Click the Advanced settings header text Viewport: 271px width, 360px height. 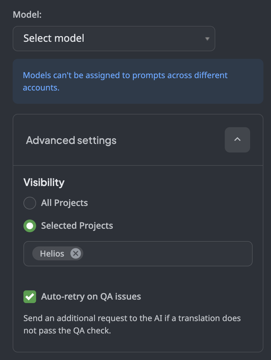tap(71, 140)
